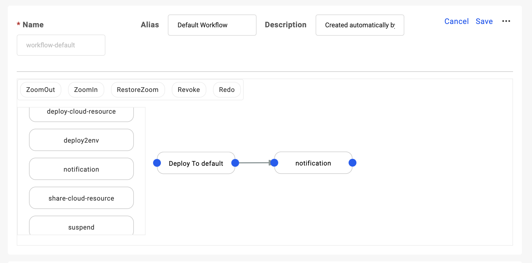Select the edge arrow connecting the two nodes
Viewport: 532px width, 263px height.
click(x=254, y=163)
